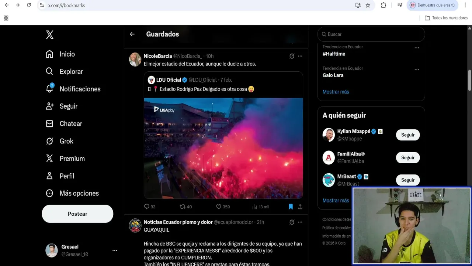This screenshot has width=472, height=266.
Task: Click the X logo in the sidebar
Action: (50, 35)
